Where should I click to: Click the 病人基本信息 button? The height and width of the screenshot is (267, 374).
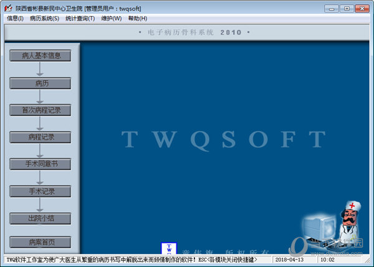41,55
